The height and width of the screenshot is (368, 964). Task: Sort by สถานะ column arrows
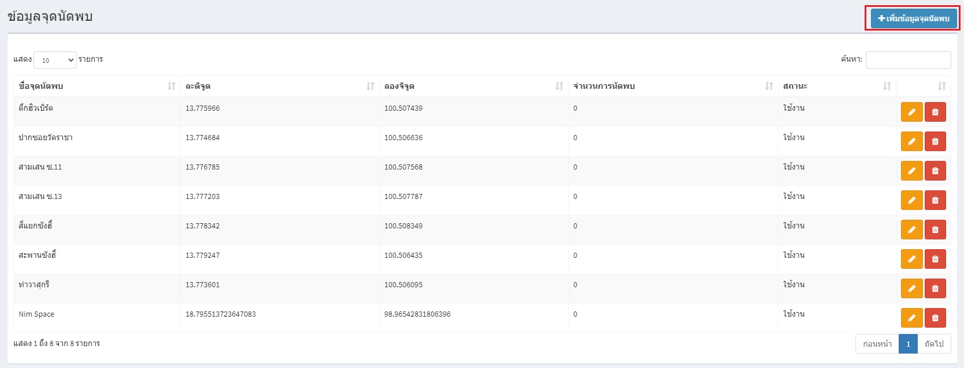coord(887,86)
